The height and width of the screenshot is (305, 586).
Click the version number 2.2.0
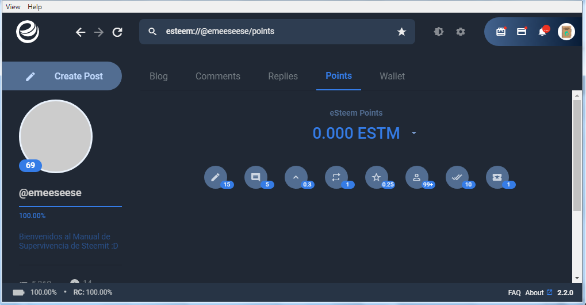(x=565, y=293)
